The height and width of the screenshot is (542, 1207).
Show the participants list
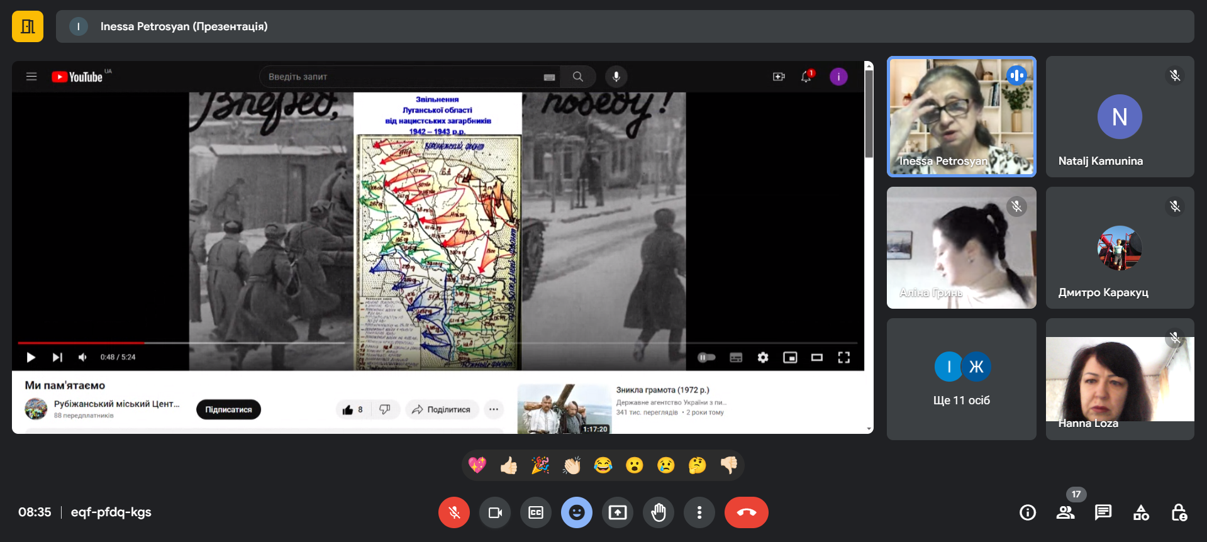pyautogui.click(x=1065, y=512)
